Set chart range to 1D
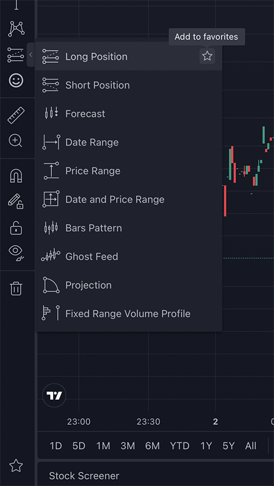Viewport: 274px width, 486px height. pyautogui.click(x=56, y=446)
